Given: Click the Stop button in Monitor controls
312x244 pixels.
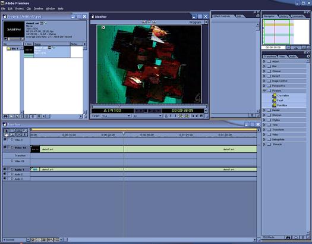Looking at the screenshot, I should pos(146,111).
